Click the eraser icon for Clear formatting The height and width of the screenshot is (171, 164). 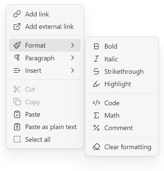pyautogui.click(x=96, y=147)
